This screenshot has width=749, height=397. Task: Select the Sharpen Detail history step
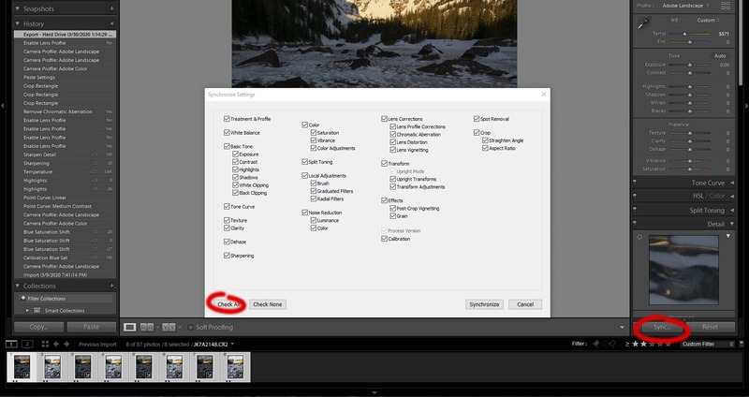point(56,154)
